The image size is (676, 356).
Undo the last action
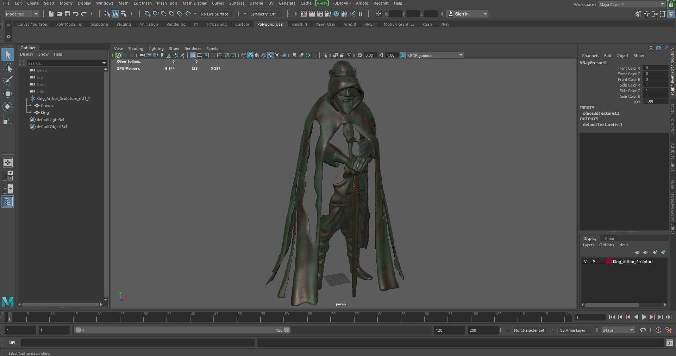click(76, 14)
